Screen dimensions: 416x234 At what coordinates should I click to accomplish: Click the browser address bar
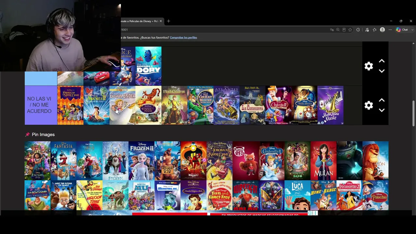(x=224, y=30)
